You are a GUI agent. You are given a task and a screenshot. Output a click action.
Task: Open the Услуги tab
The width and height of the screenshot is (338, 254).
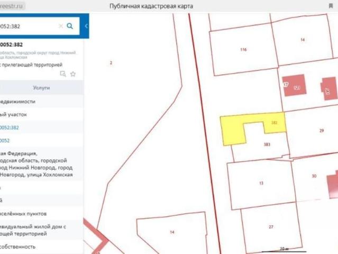pos(41,88)
